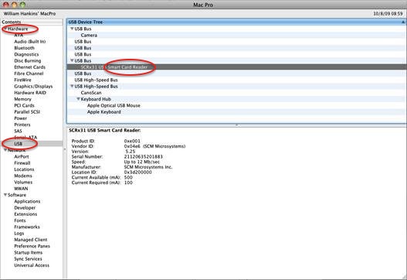Select the Keyboard Hub row

tap(236, 99)
